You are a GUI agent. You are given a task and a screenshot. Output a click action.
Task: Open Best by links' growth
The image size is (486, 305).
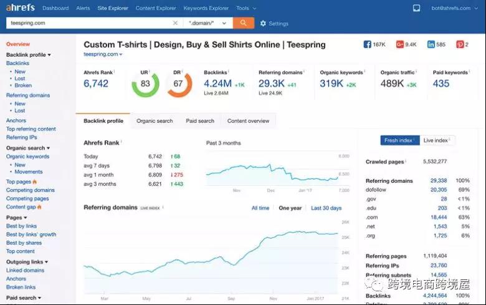31,235
